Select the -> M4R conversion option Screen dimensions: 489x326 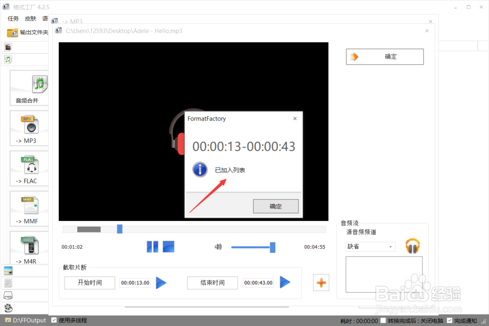click(29, 248)
